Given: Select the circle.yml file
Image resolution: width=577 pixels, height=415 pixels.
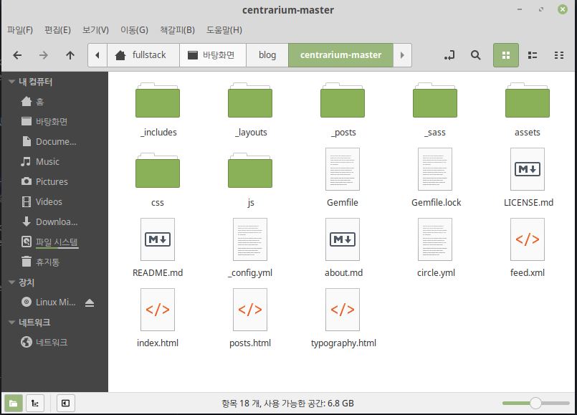Looking at the screenshot, I should [436, 247].
